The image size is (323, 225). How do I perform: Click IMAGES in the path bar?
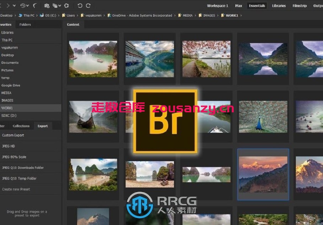(x=209, y=15)
